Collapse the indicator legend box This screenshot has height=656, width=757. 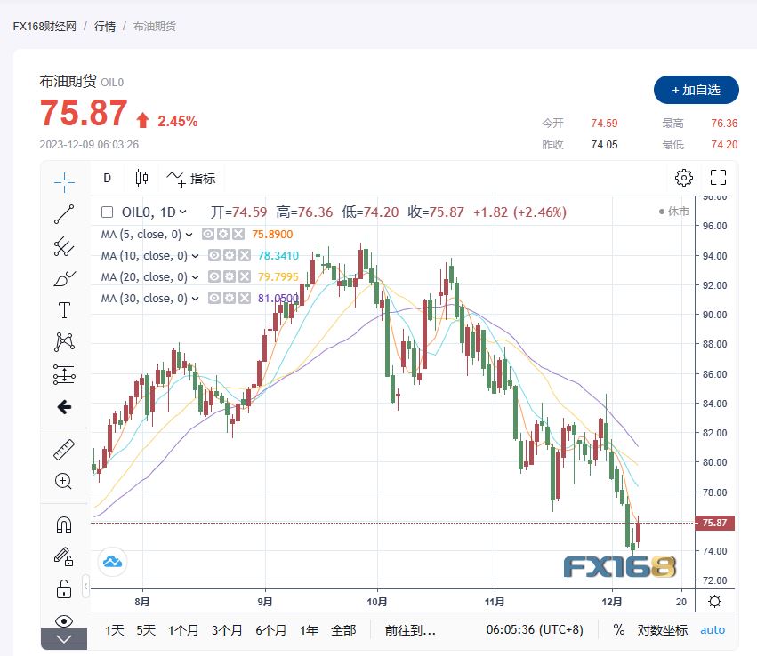point(108,212)
